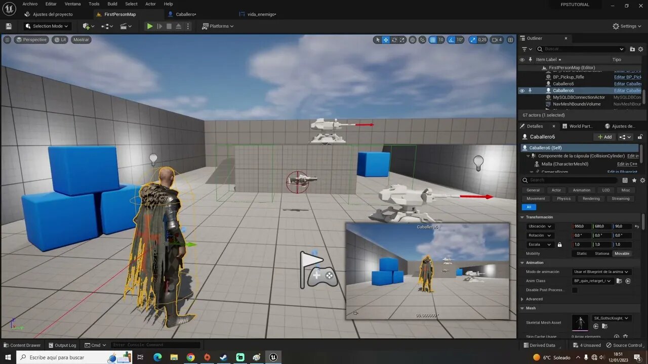
Task: Toggle pin for Caballero6 outliner row
Action: click(530, 90)
